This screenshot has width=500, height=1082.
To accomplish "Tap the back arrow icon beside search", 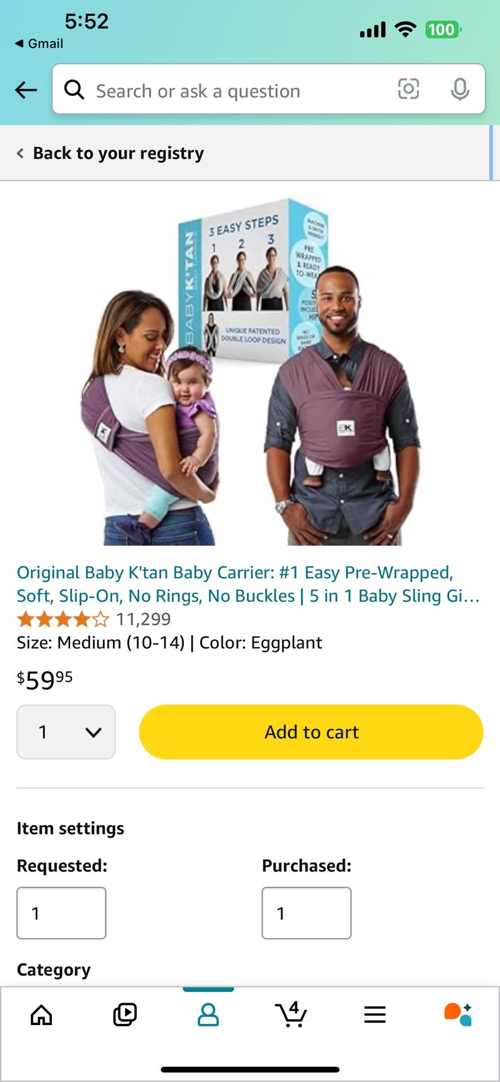I will point(26,90).
